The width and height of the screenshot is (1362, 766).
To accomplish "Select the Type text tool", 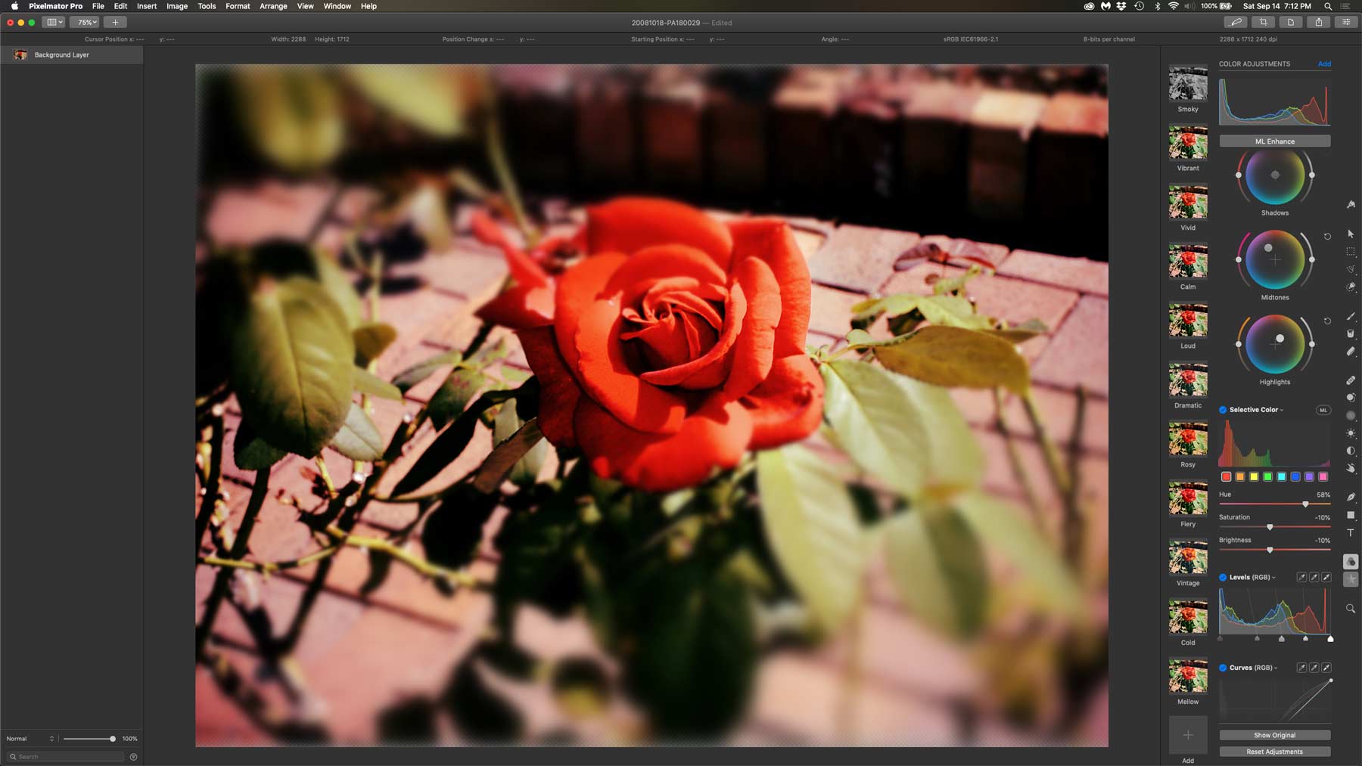I will 1351,533.
